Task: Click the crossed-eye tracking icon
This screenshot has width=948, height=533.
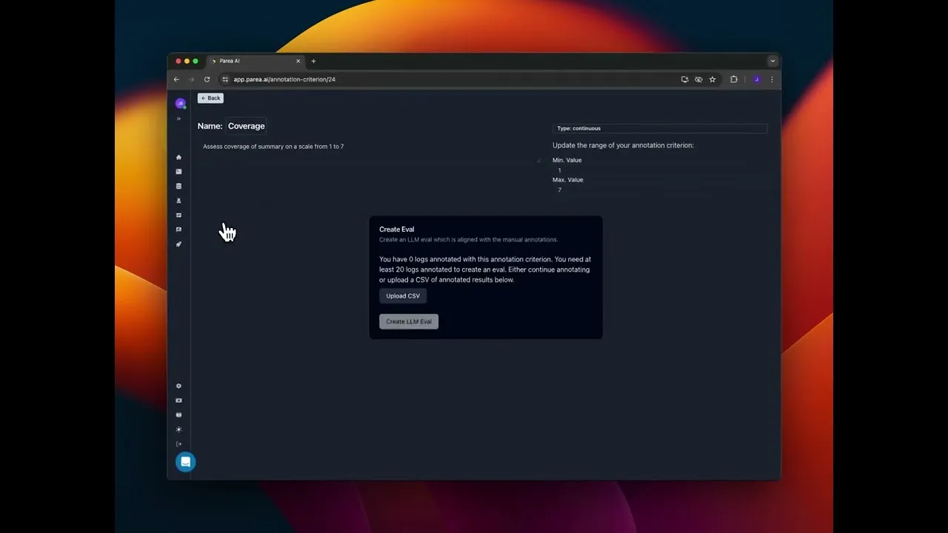Action: point(698,79)
